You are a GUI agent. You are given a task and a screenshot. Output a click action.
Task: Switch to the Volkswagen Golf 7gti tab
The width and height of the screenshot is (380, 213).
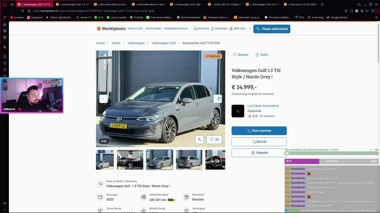coord(186,4)
